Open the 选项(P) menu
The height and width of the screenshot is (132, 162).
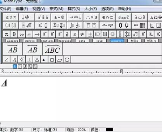(107, 9)
